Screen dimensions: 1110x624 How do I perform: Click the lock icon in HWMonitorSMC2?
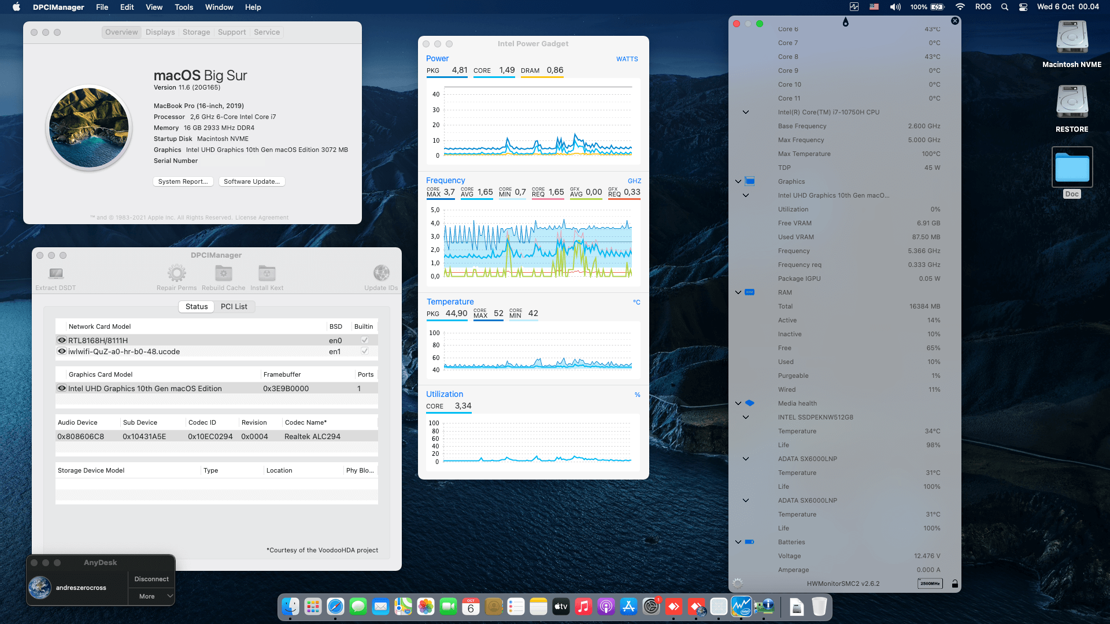pos(954,584)
